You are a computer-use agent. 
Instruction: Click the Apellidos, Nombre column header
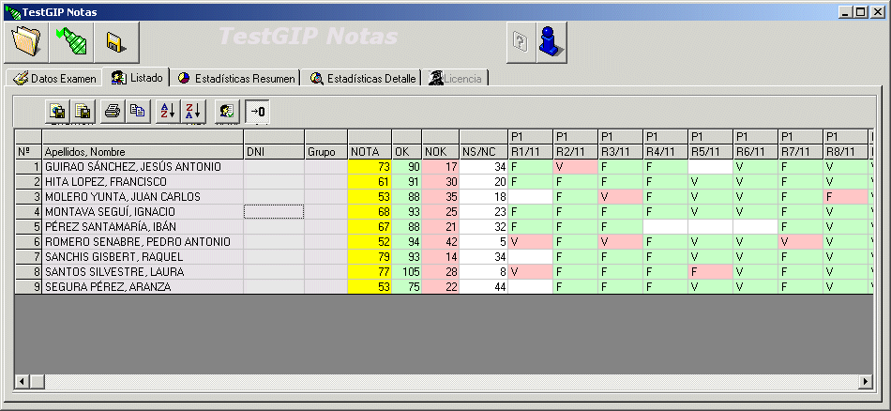click(143, 152)
